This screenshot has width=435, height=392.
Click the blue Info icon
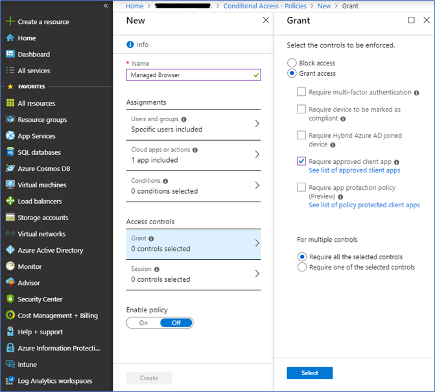[x=130, y=44]
